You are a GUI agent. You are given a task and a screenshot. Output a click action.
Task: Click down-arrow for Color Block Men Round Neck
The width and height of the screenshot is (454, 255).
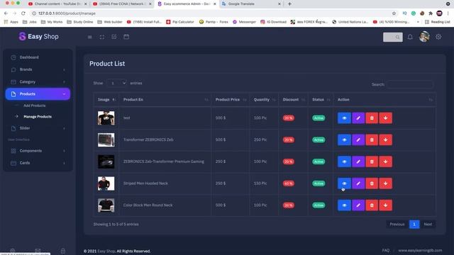click(x=385, y=205)
